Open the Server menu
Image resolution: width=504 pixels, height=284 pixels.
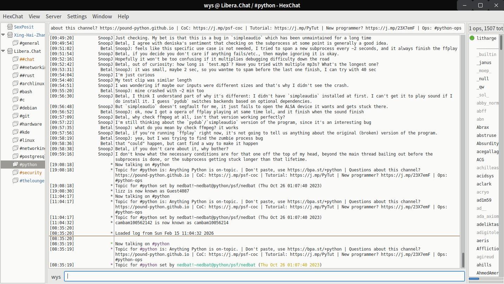pyautogui.click(x=53, y=17)
